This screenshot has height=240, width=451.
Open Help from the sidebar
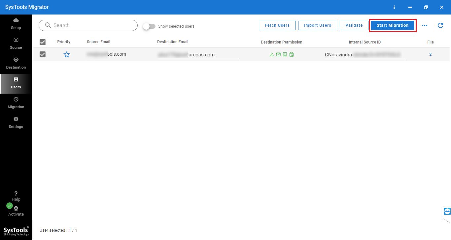16,196
